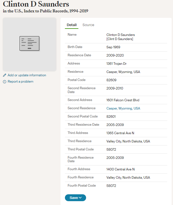Click the first Residence value Casper, Wyoming, USA
The image size is (173, 205).
pos(123,72)
